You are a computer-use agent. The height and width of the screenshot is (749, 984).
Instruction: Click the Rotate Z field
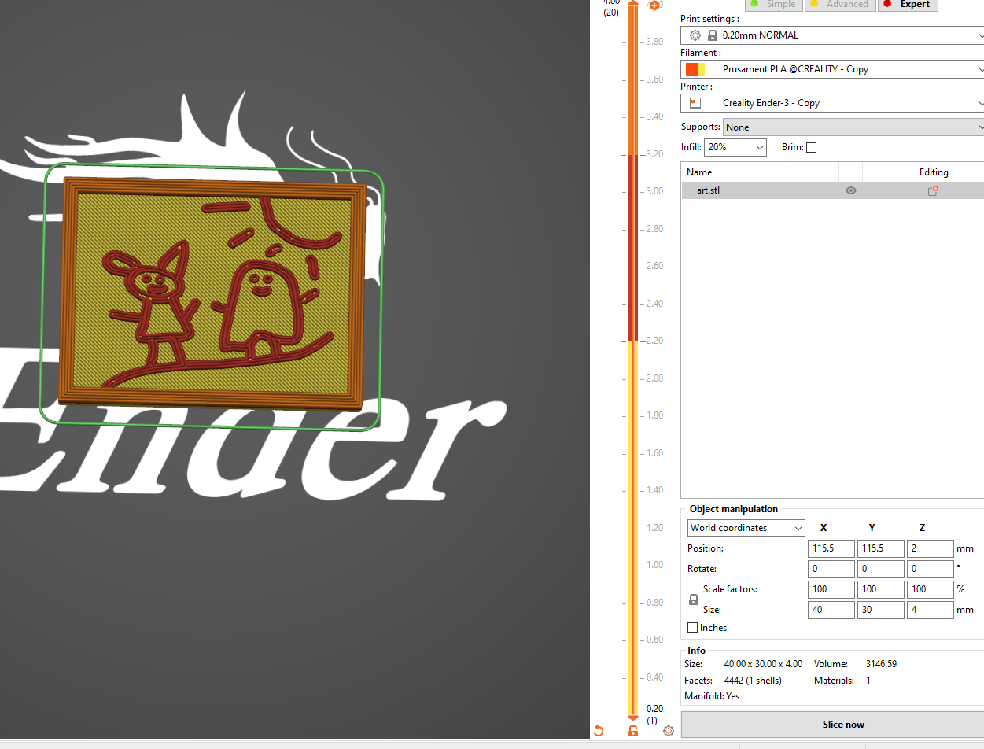pos(931,569)
